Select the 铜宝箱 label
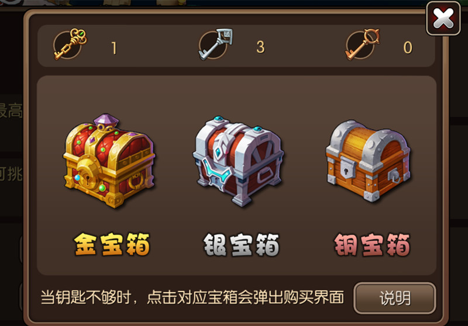The height and width of the screenshot is (326, 468). [372, 244]
